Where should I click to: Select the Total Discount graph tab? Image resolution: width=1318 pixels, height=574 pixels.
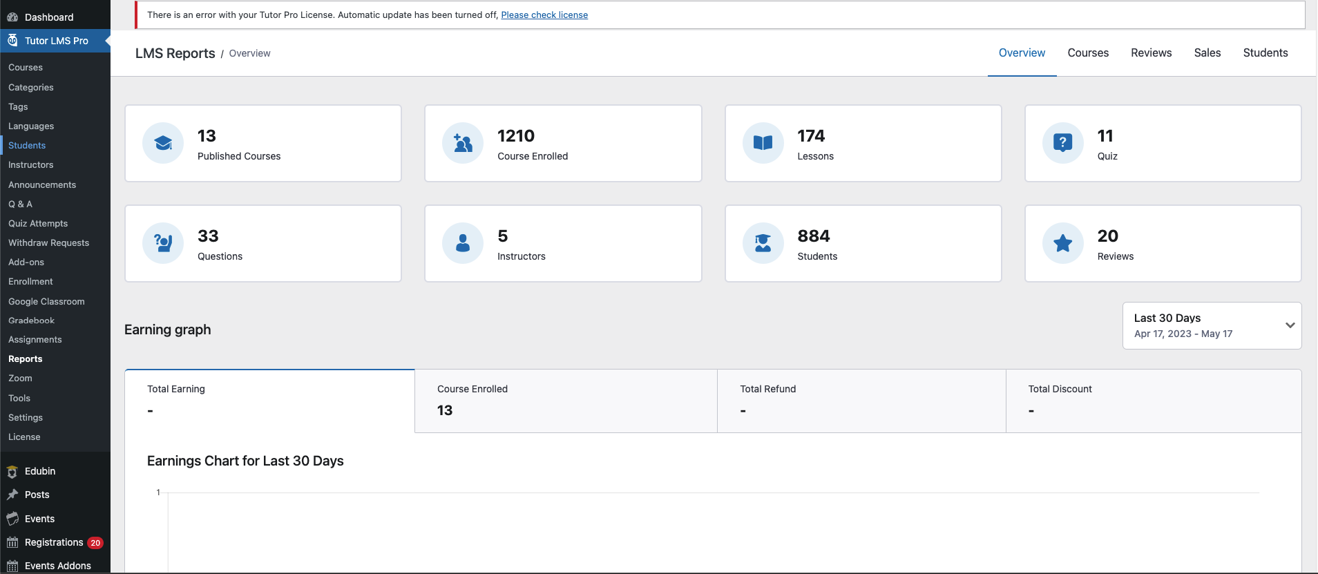tap(1154, 401)
